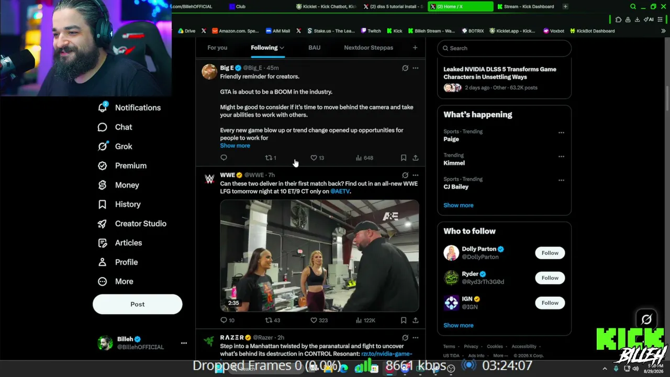Repost the WWE LFG post

(x=273, y=320)
